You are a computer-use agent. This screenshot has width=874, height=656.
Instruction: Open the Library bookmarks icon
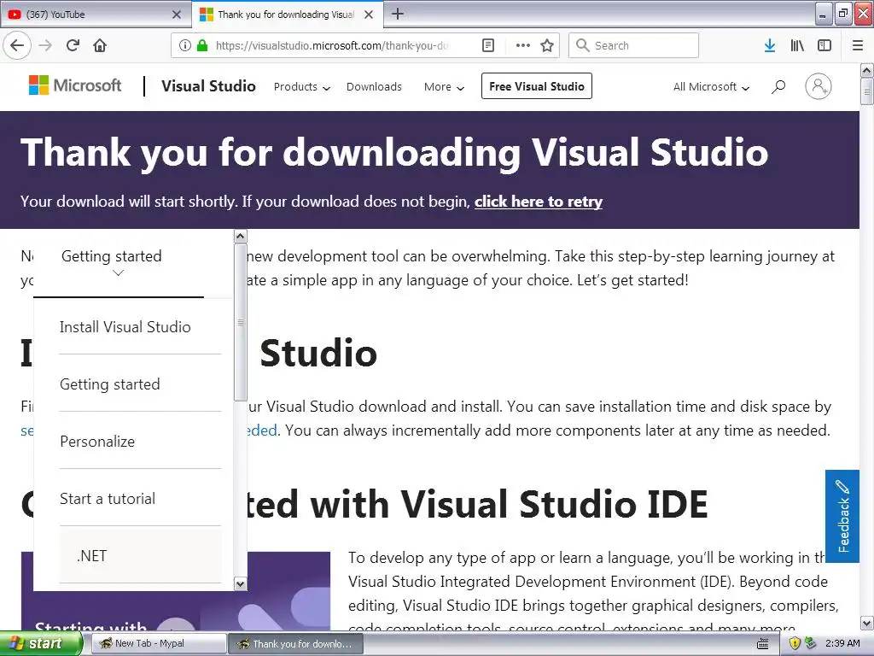pos(797,45)
